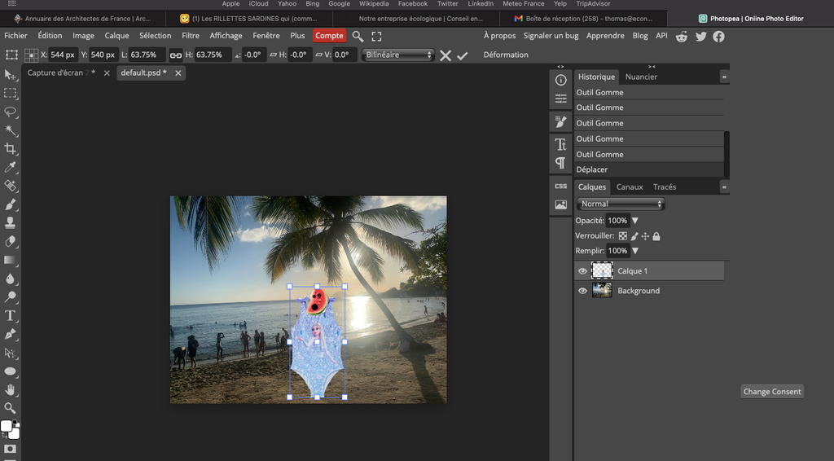Open the Normal blend mode dropdown
The height and width of the screenshot is (461, 834).
click(x=621, y=204)
